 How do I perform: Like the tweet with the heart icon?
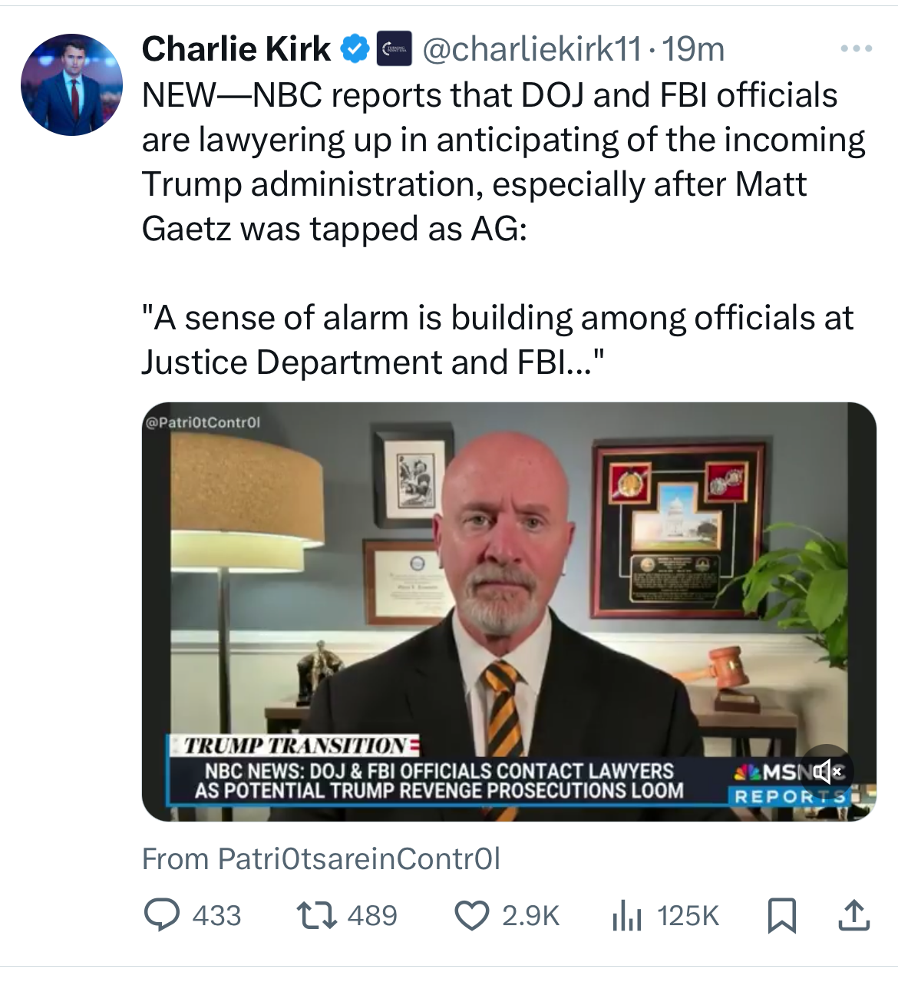(472, 915)
